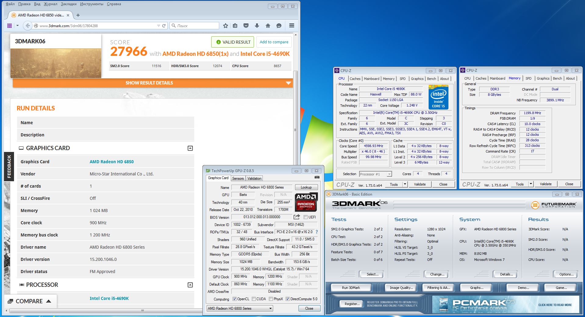Bookmark this page with the star icon

click(x=225, y=26)
